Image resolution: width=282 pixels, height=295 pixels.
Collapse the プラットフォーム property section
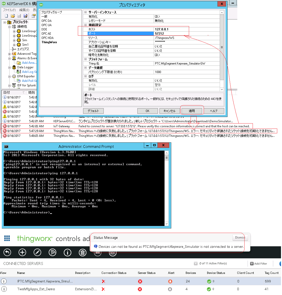tap(86, 59)
